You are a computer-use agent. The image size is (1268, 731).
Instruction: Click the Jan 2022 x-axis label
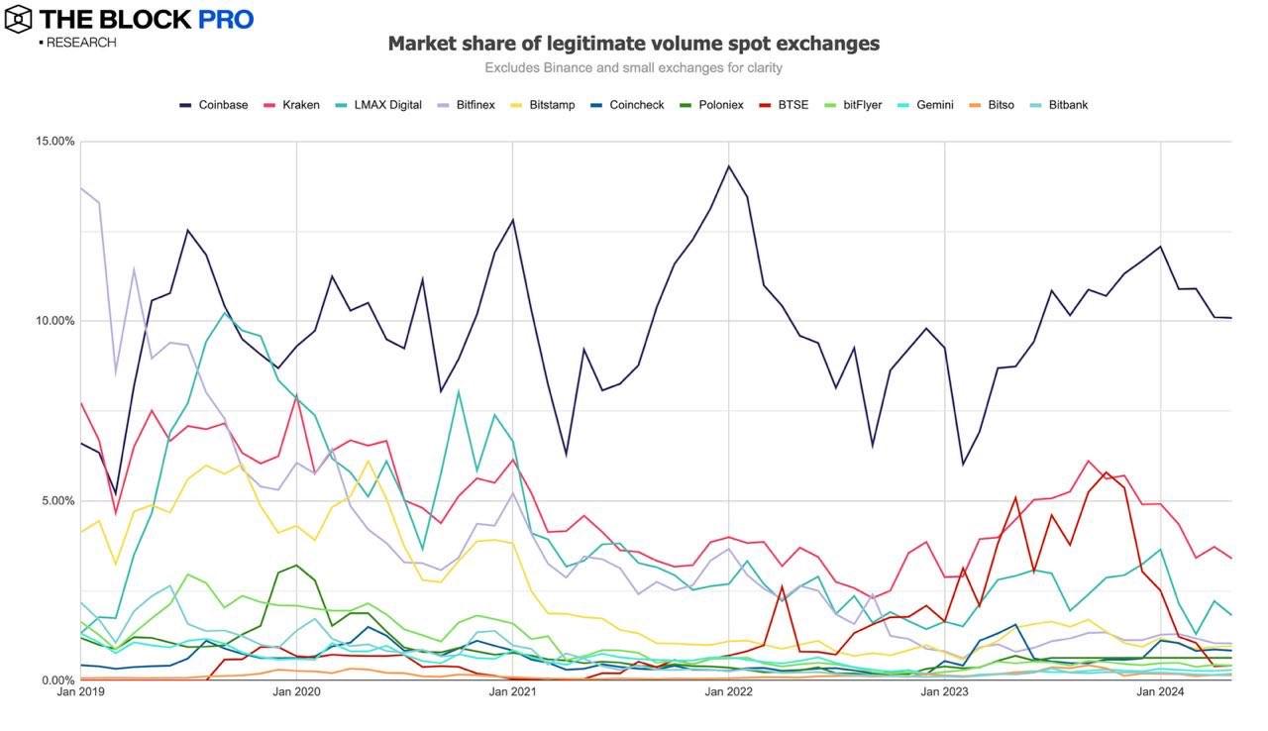(728, 692)
